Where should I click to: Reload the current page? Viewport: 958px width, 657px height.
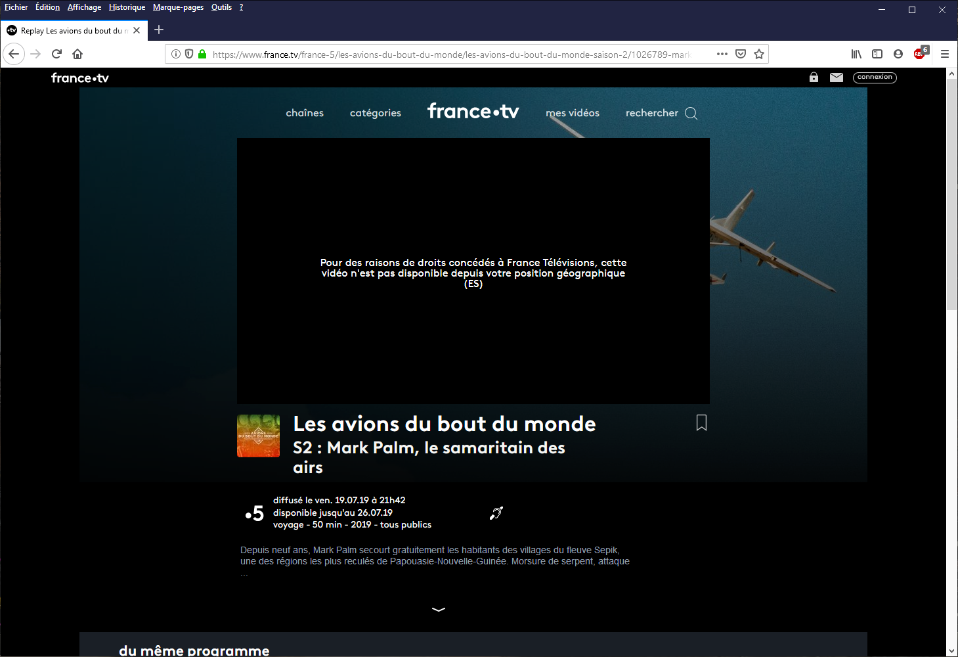[x=56, y=54]
